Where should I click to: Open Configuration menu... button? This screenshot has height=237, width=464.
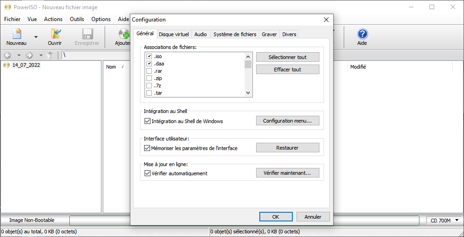288,121
